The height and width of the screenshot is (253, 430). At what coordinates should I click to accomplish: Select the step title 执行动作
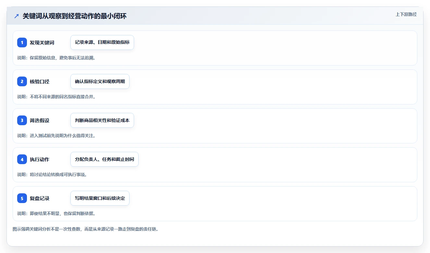(x=40, y=159)
